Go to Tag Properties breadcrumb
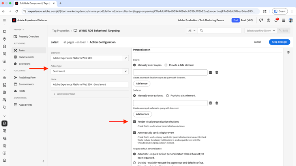 pyautogui.click(x=61, y=31)
